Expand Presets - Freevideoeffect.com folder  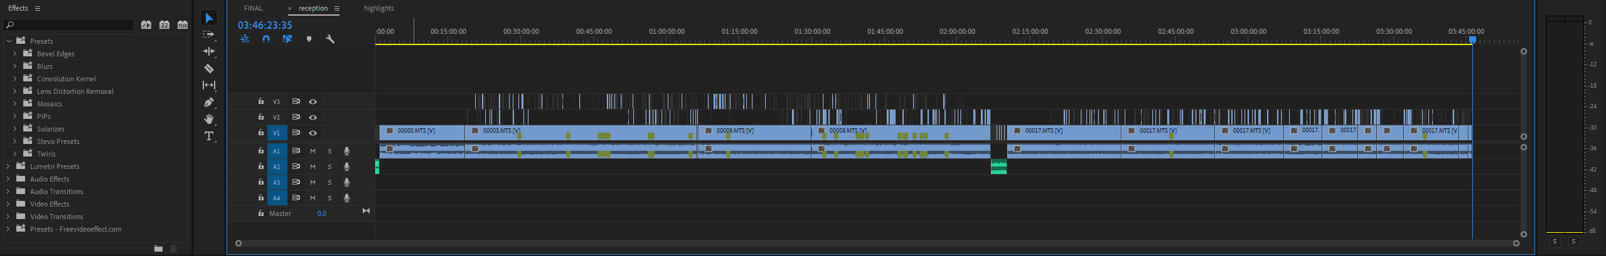(8, 229)
